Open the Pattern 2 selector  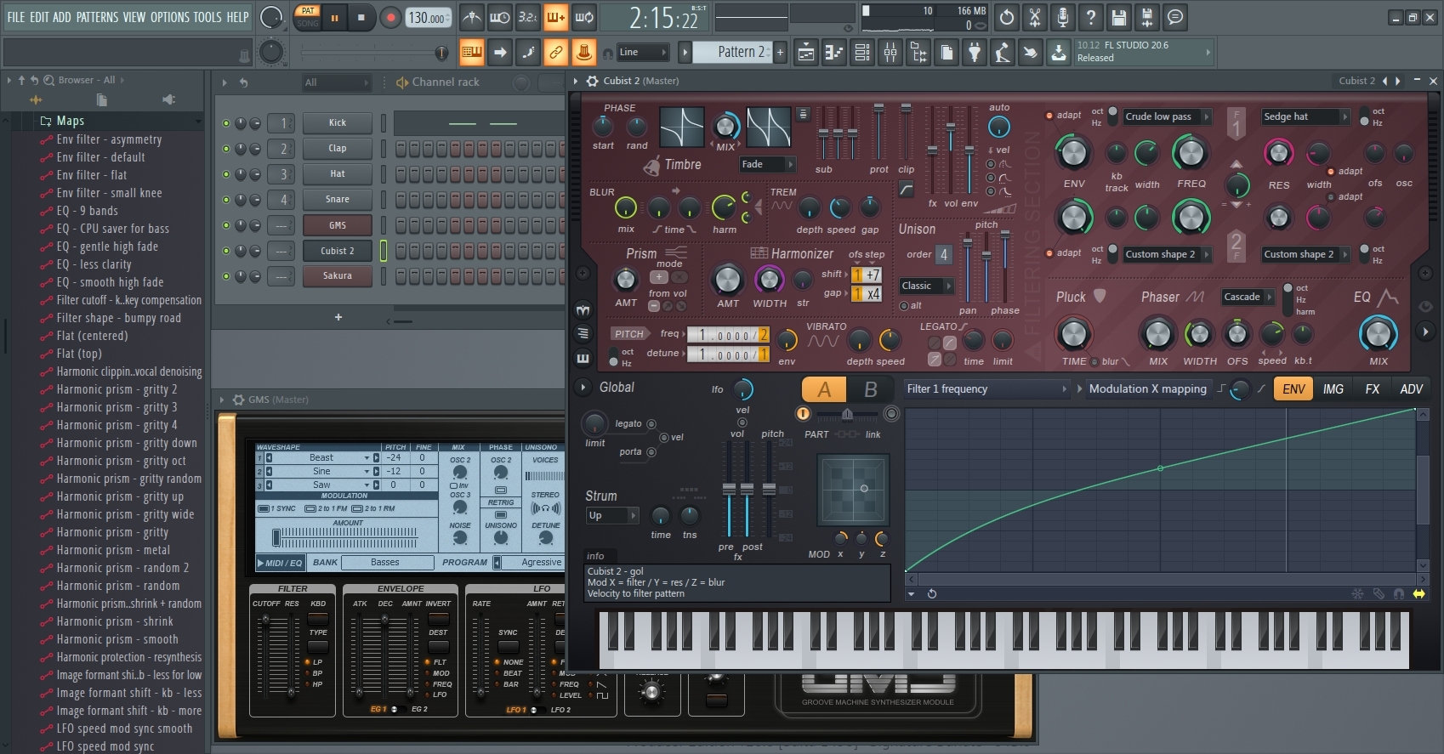732,52
